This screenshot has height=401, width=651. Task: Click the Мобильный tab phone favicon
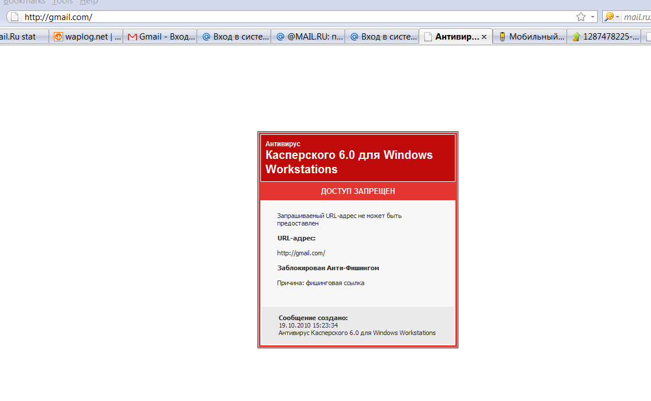(x=502, y=37)
